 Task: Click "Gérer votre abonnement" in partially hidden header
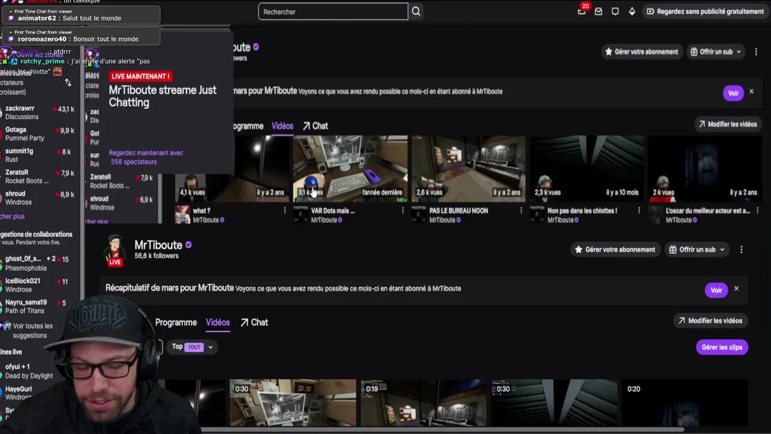pyautogui.click(x=641, y=52)
